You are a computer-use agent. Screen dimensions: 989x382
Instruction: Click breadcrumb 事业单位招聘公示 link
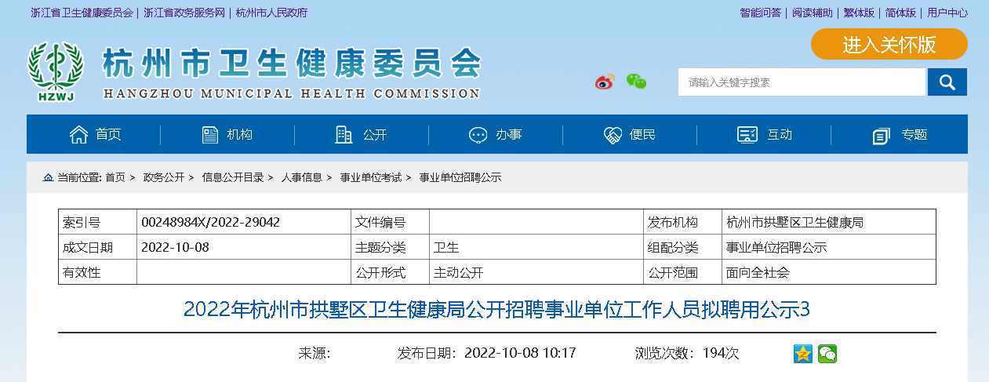pyautogui.click(x=460, y=178)
